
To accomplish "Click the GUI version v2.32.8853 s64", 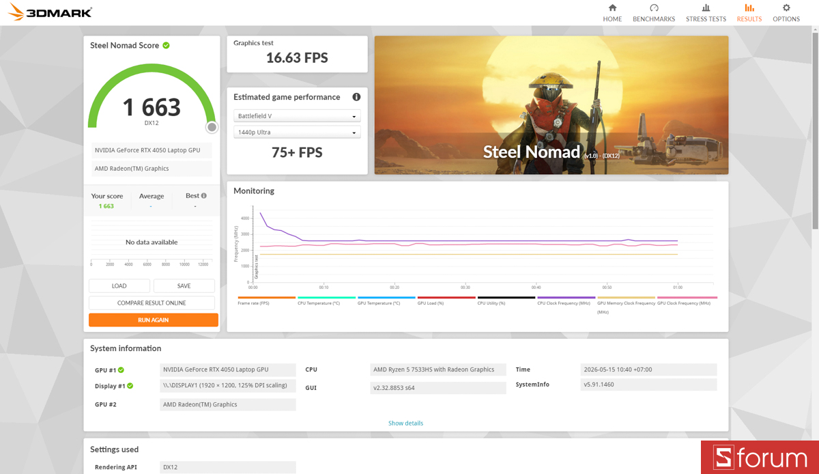I will click(437, 388).
